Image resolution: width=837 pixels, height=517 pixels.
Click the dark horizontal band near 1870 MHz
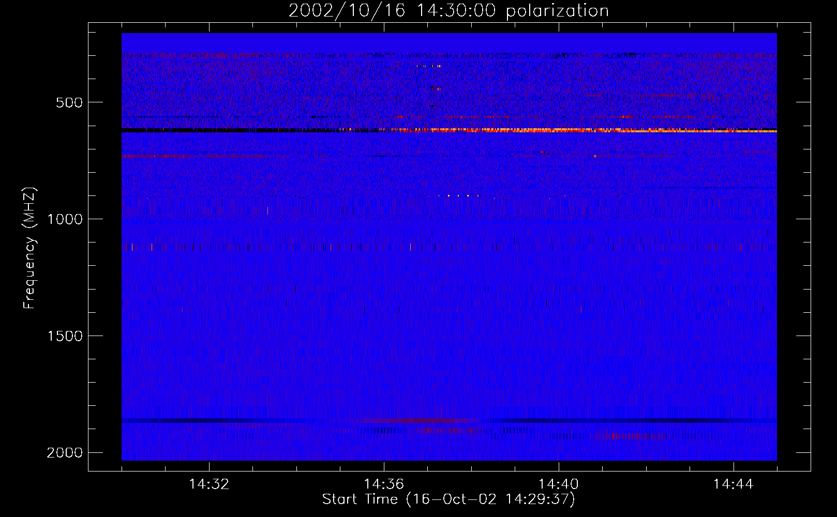(x=449, y=421)
